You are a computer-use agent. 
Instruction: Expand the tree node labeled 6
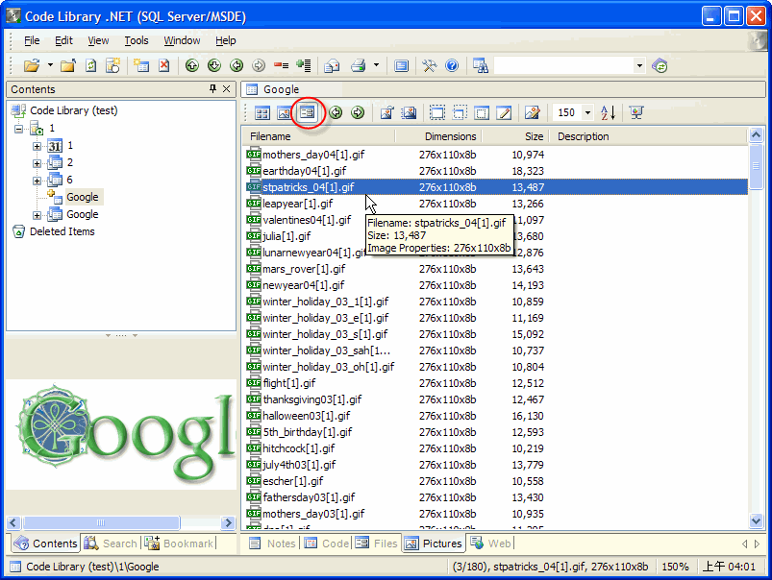click(x=37, y=181)
